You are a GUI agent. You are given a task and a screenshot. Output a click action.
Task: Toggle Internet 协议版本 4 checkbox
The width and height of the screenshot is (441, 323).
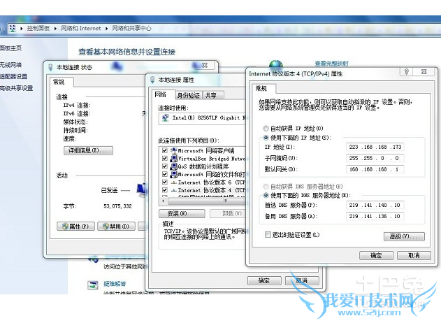pyautogui.click(x=165, y=190)
